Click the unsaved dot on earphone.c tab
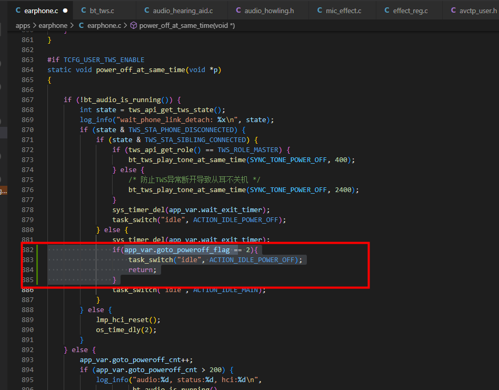 65,11
